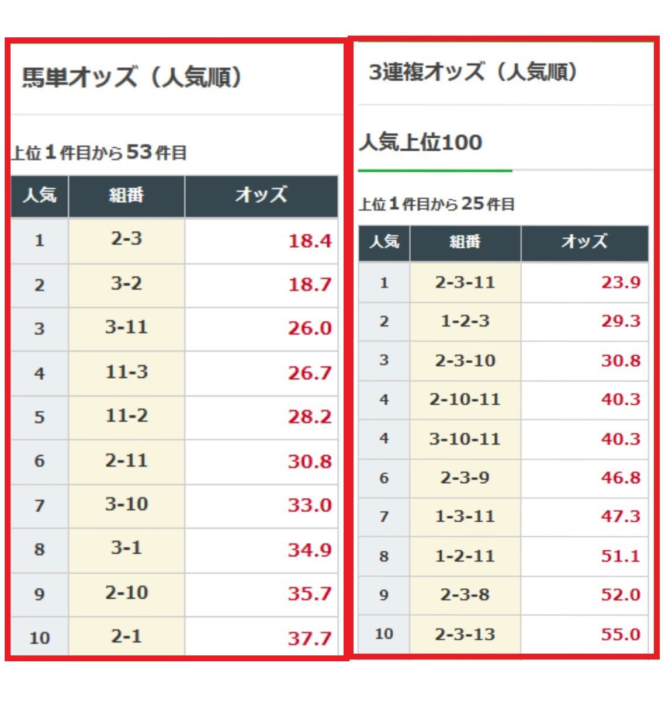Image resolution: width=672 pixels, height=701 pixels.
Task: Select the 2-3-11 trio combination
Action: [x=465, y=283]
